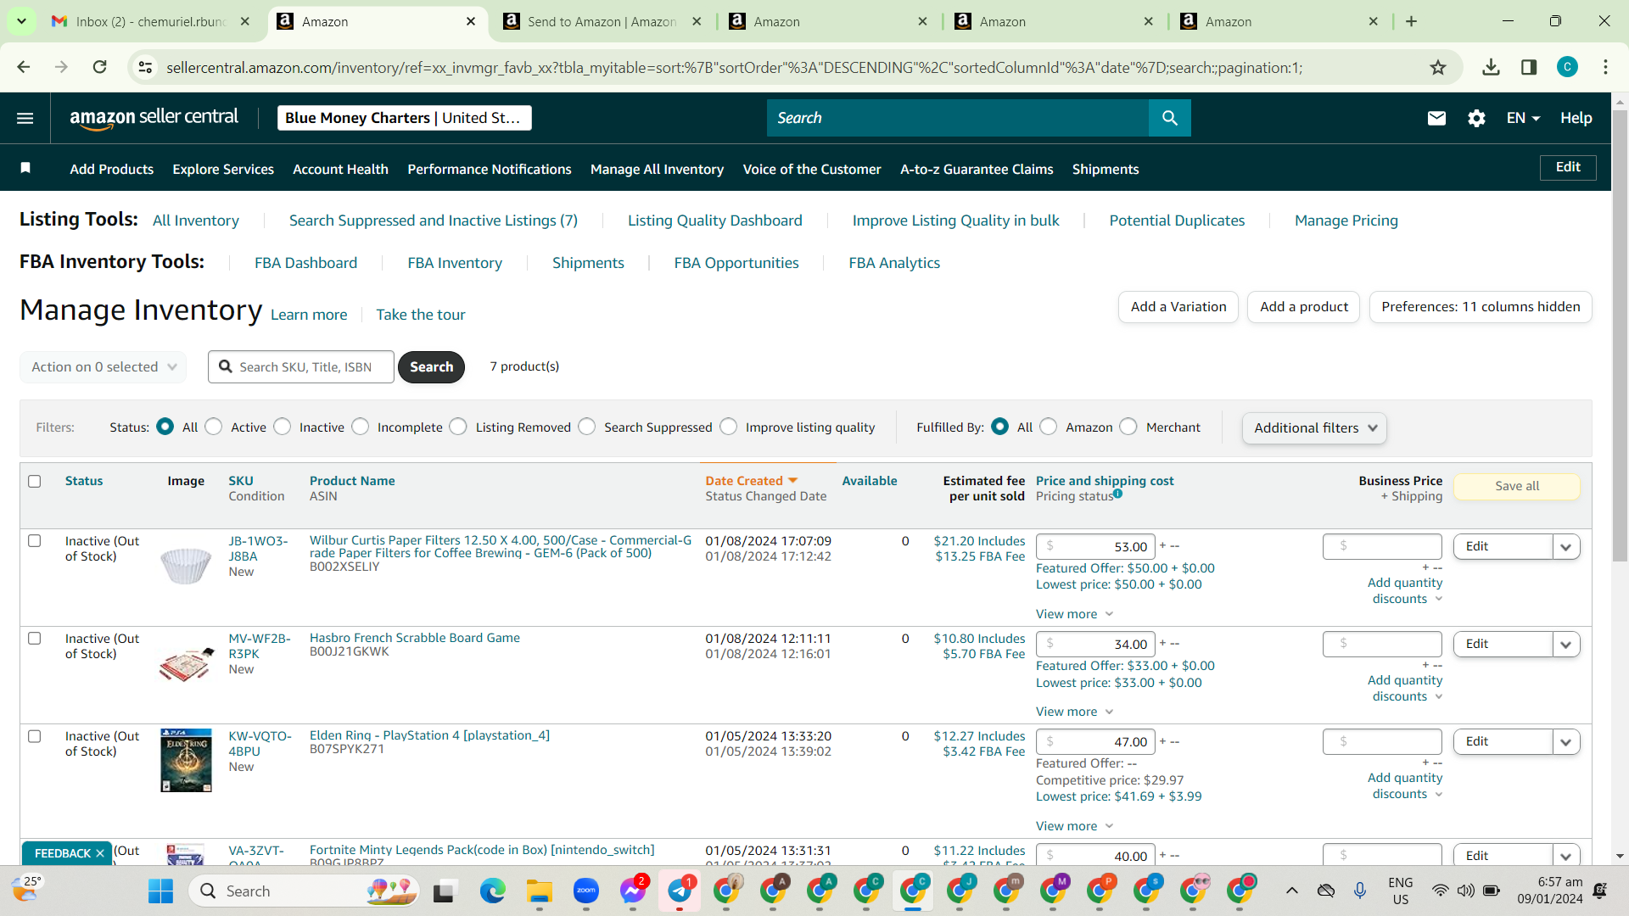Open the Action on 0 selected dropdown
This screenshot has height=916, width=1629.
(103, 366)
